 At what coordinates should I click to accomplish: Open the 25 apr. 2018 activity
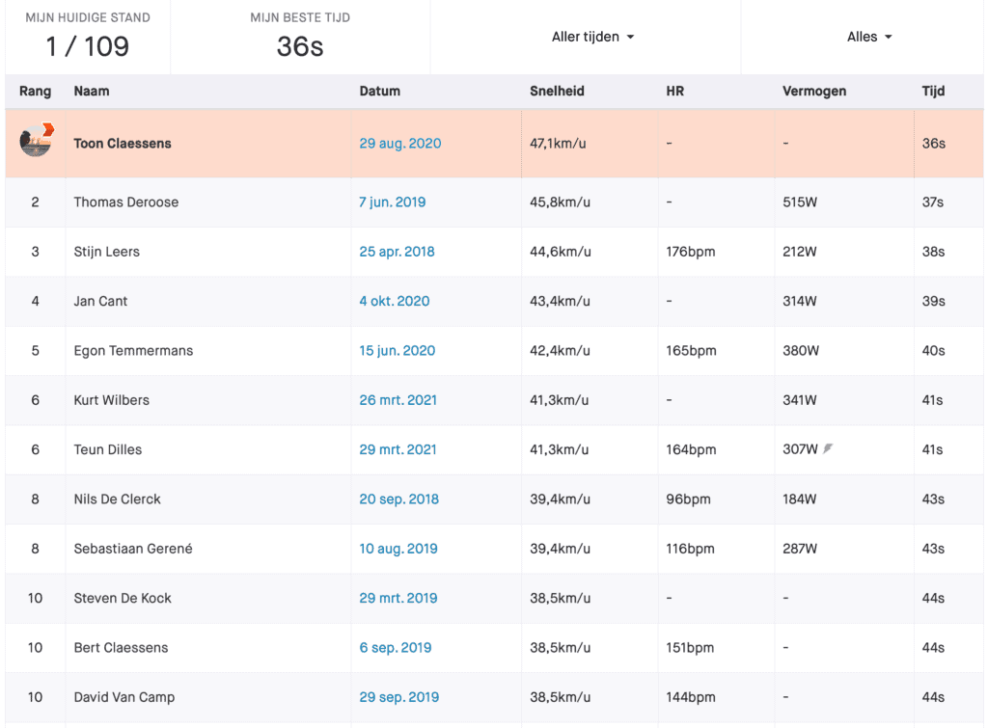pos(397,252)
